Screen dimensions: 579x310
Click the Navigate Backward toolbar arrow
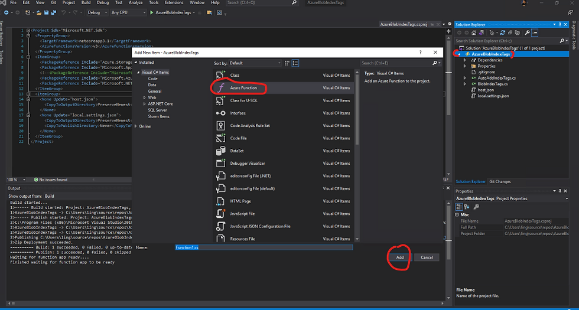(6, 12)
